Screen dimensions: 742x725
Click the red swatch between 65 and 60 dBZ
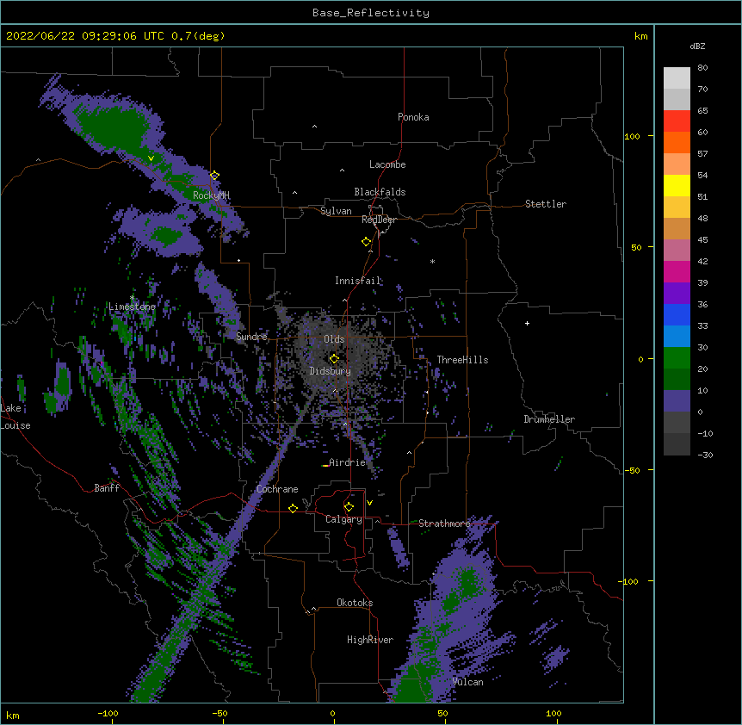[677, 121]
